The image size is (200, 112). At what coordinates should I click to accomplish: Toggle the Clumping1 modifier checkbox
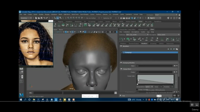pos(122,53)
